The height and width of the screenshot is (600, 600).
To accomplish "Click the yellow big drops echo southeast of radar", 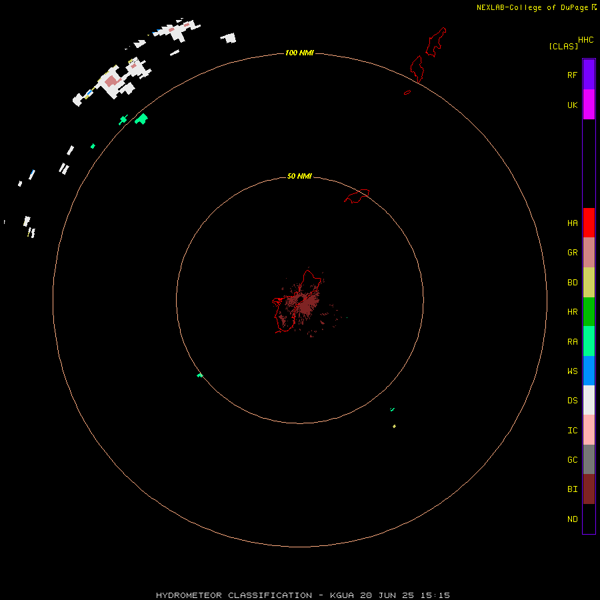I will click(x=394, y=426).
